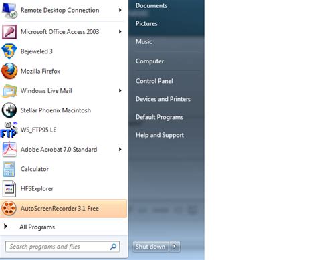
Task: Open the Music library link
Action: (144, 41)
